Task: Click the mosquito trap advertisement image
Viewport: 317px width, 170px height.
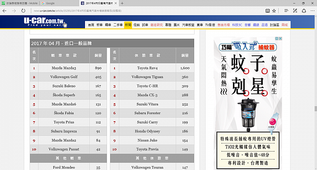Action: [x=248, y=103]
